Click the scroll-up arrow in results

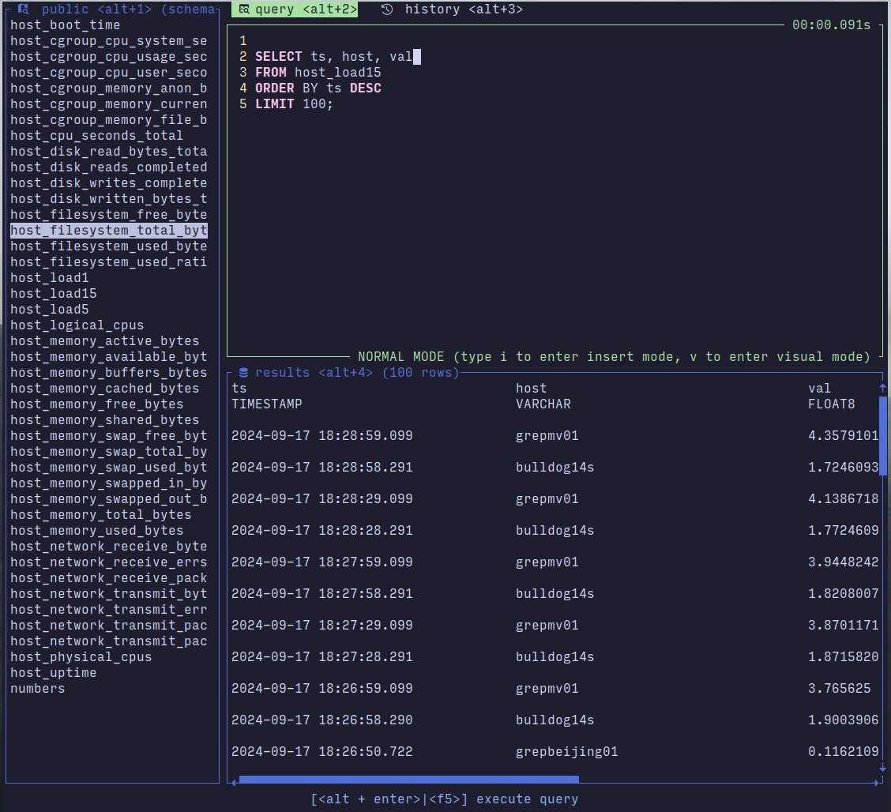(882, 388)
